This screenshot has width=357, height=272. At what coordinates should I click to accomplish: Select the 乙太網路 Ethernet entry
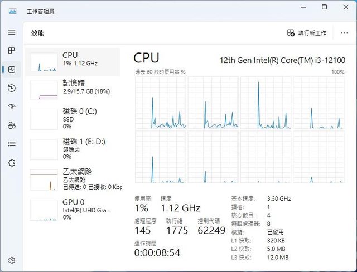point(73,179)
